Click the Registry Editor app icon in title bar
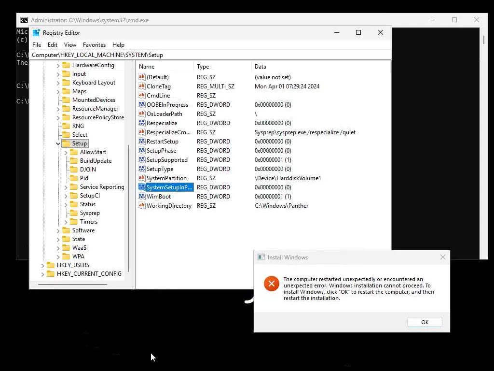The height and width of the screenshot is (371, 494). 36,33
